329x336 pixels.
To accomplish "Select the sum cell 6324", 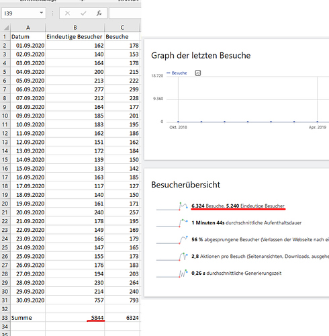I will (x=122, y=318).
